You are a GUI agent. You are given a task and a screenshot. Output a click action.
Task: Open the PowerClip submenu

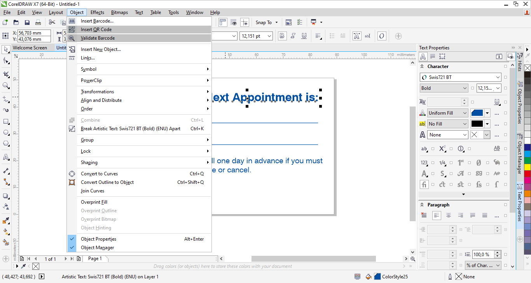point(139,80)
